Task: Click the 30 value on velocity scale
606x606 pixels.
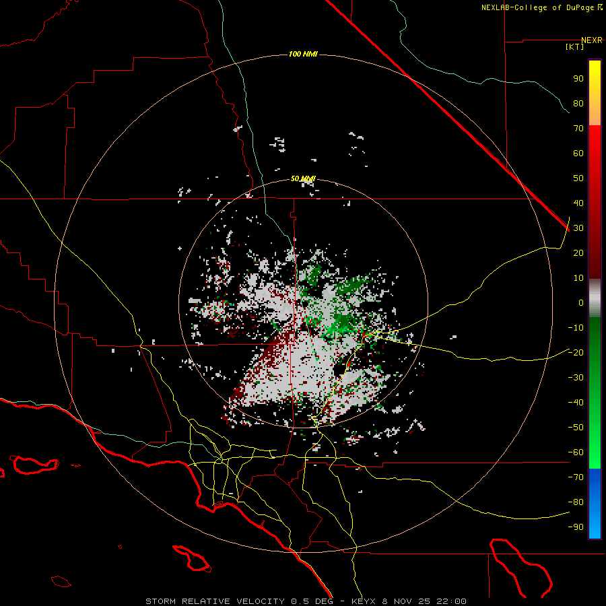Action: pos(578,228)
